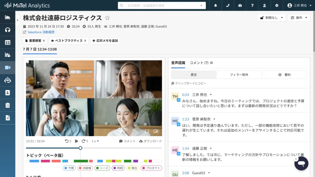Enter fullscreen on the video player

147,131
